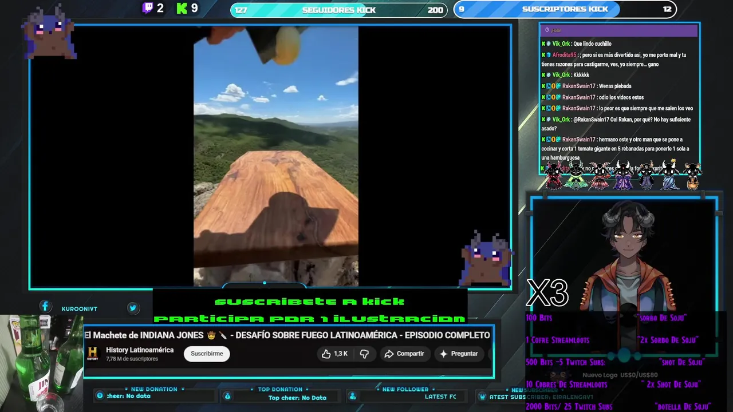Click the Compartir share button
The image size is (733, 412).
[404, 354]
